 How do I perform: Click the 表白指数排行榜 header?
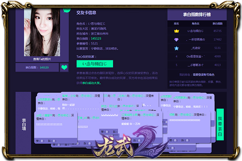pos(198,14)
